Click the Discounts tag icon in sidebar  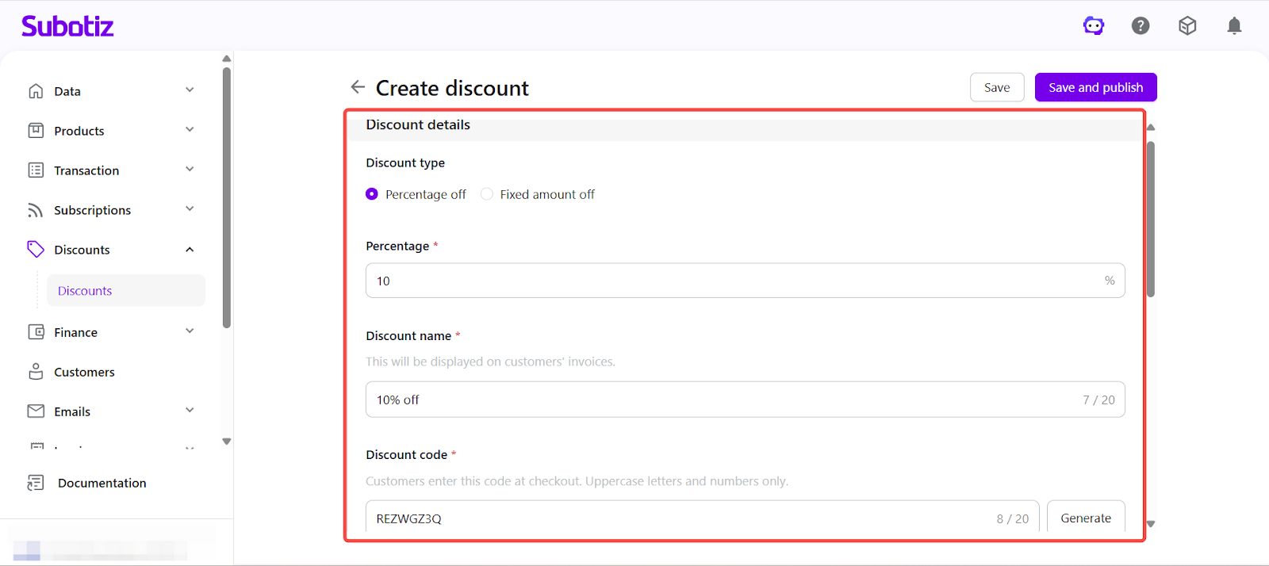pos(36,250)
